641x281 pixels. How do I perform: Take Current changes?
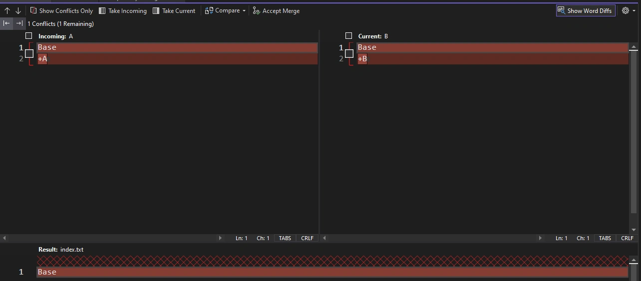click(x=174, y=10)
